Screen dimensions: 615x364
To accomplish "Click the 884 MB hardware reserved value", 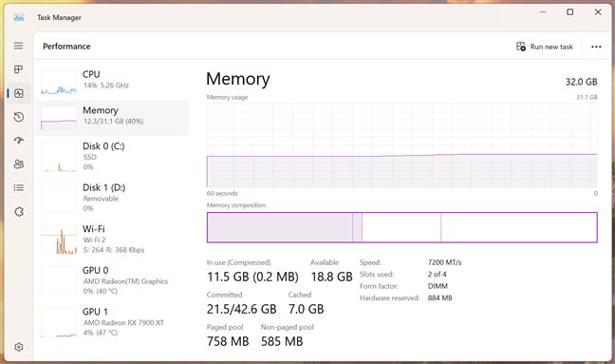I will tap(439, 298).
